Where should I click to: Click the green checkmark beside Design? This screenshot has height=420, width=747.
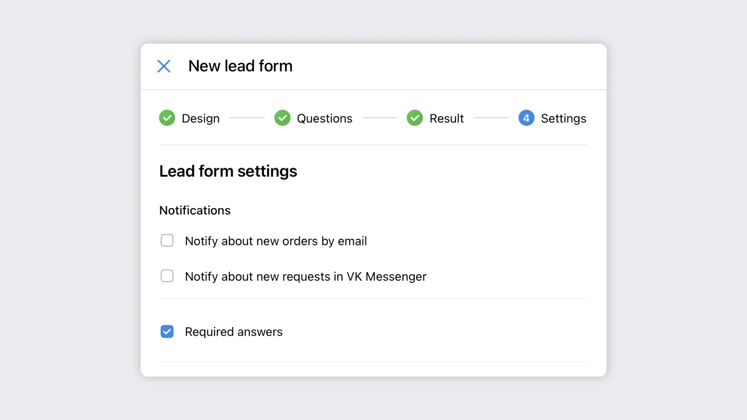point(167,118)
